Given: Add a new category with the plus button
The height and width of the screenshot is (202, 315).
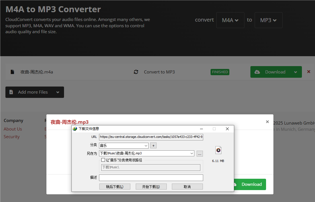Looking at the screenshot, I should [153, 146].
